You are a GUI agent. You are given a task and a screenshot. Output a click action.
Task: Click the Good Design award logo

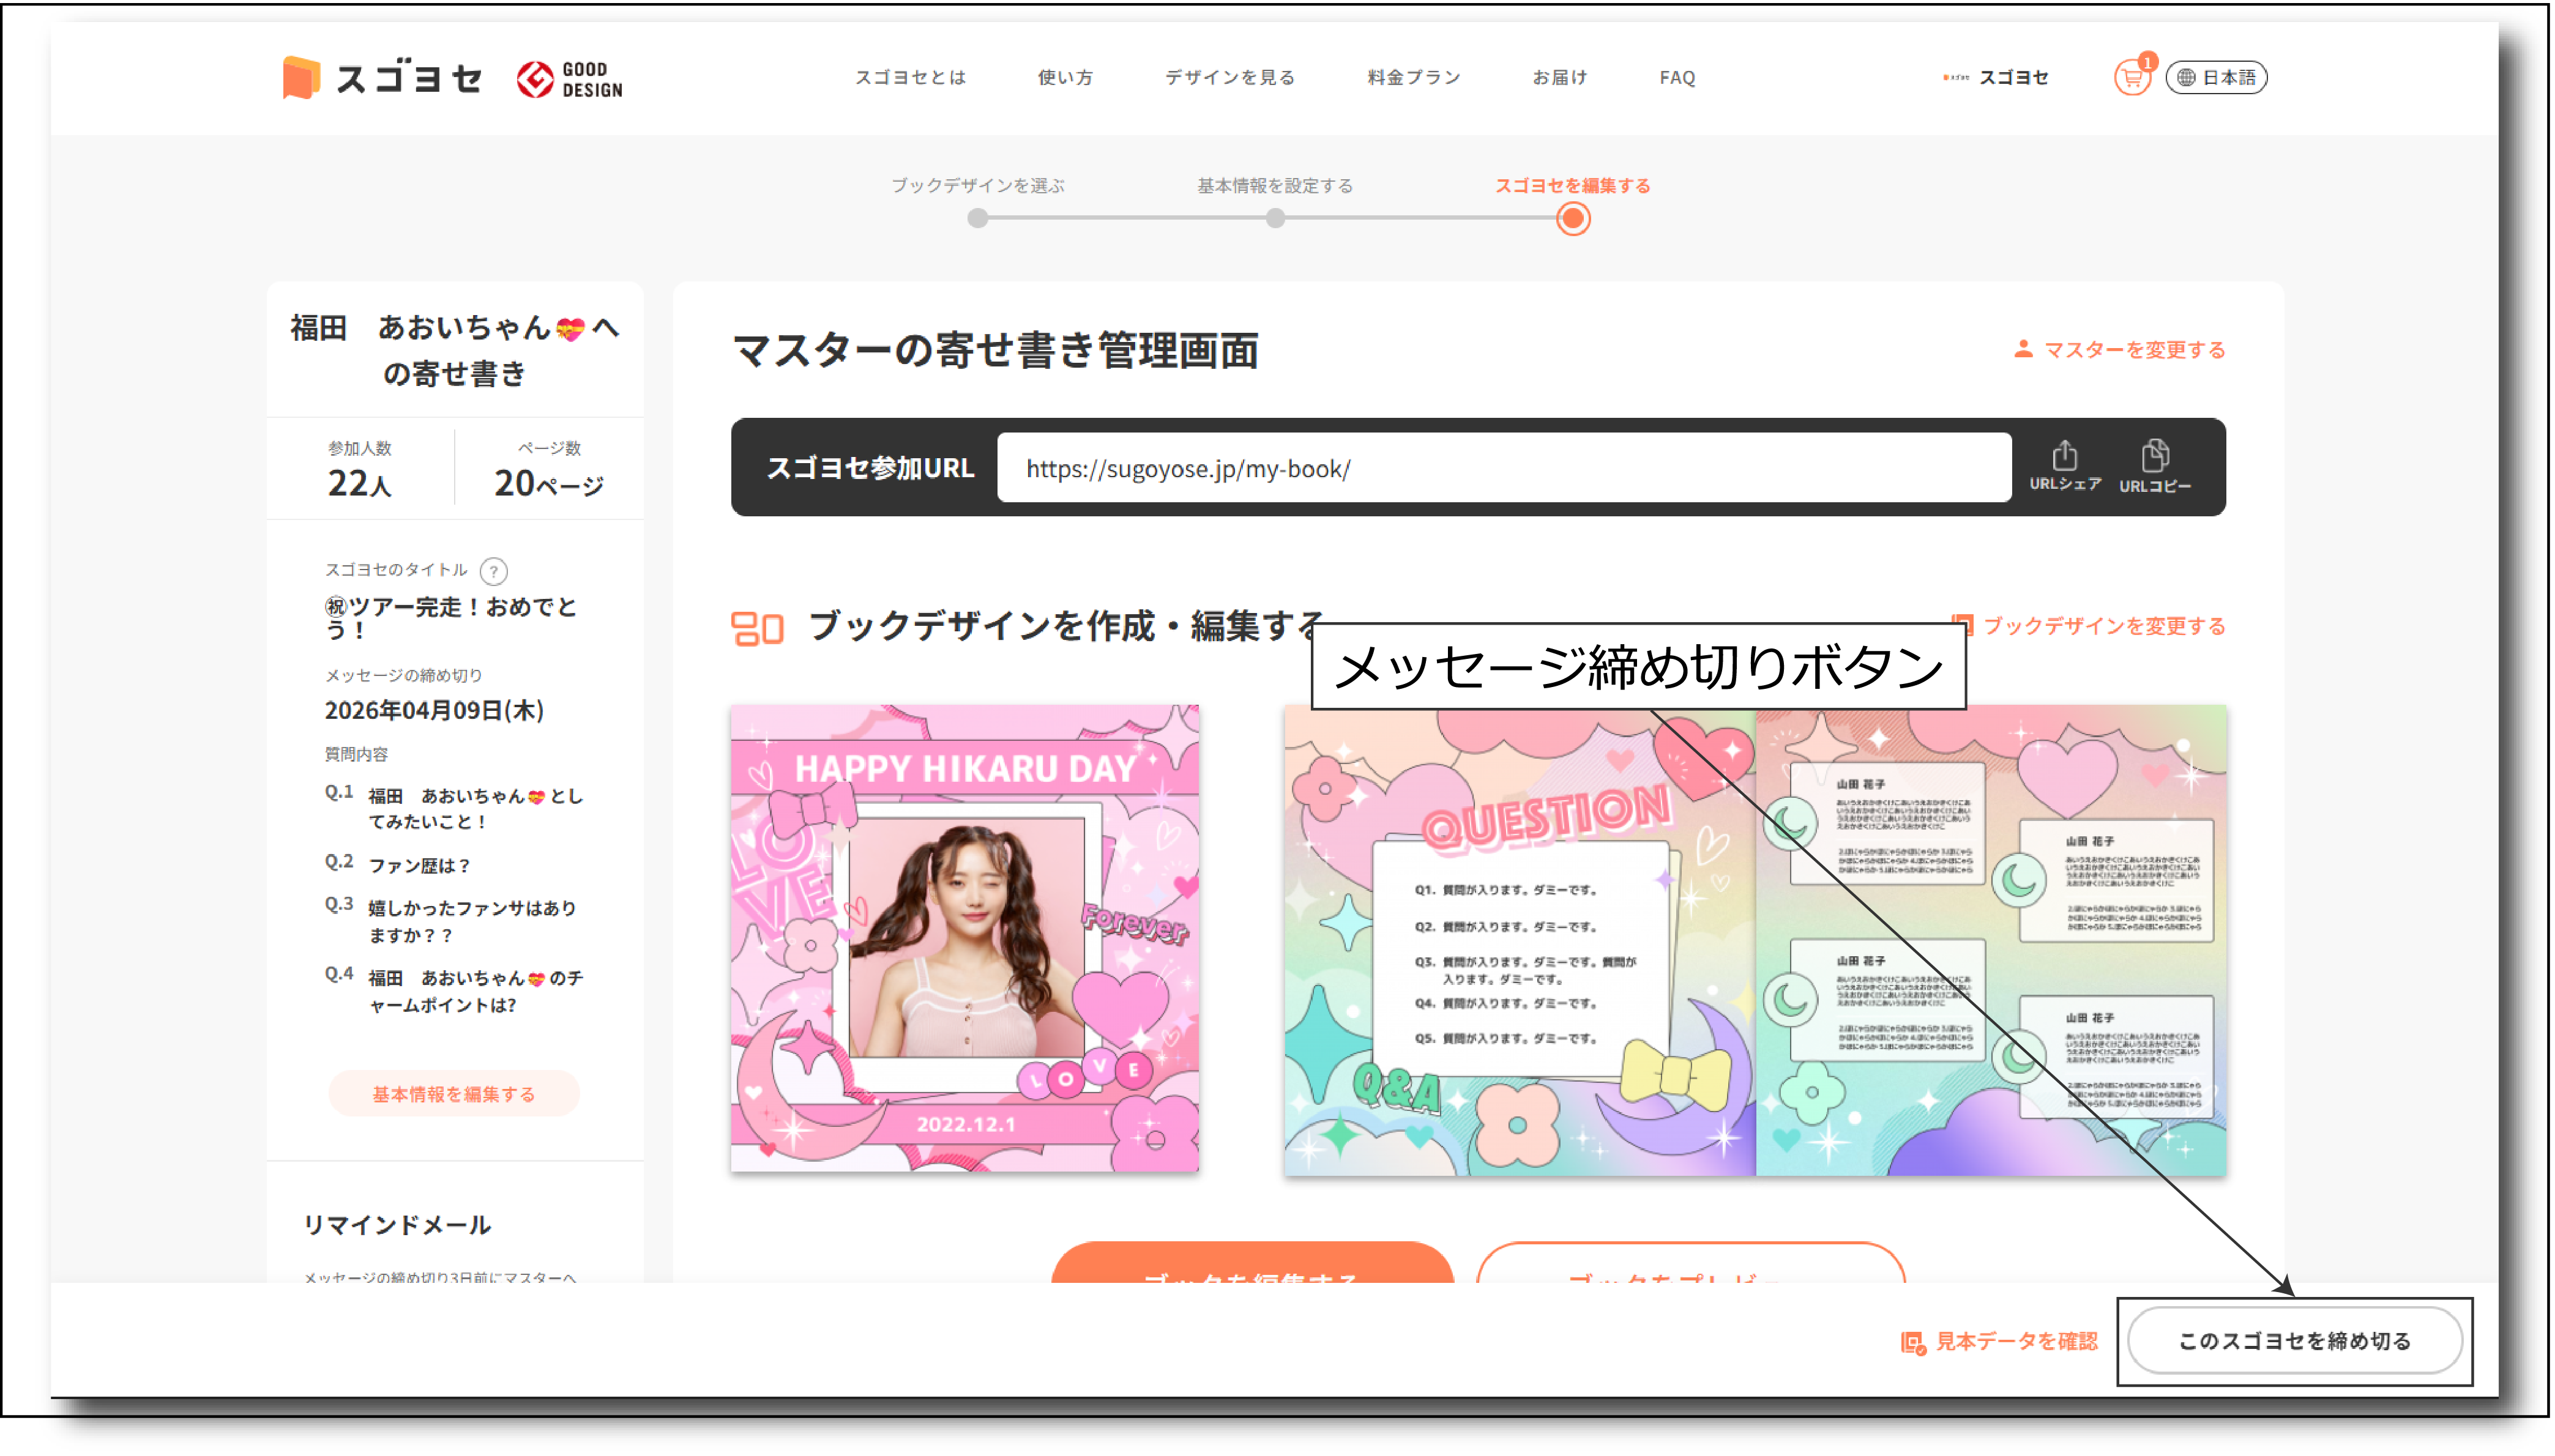point(569,79)
